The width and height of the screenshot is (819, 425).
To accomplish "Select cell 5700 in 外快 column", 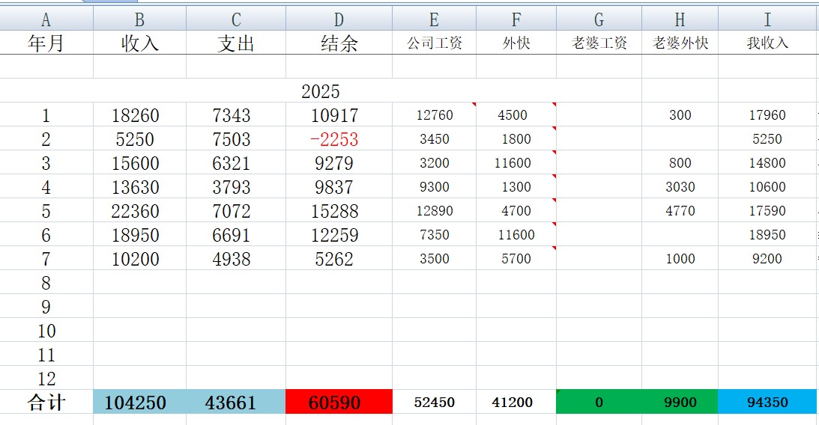I will tap(516, 259).
